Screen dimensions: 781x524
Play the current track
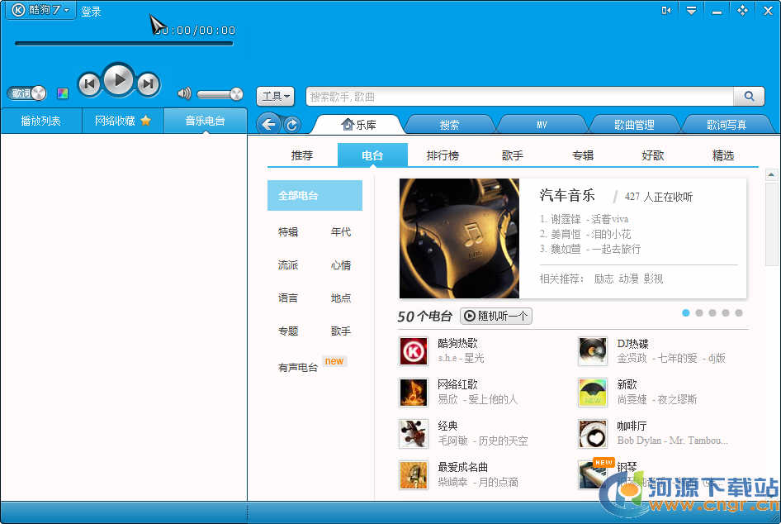119,80
